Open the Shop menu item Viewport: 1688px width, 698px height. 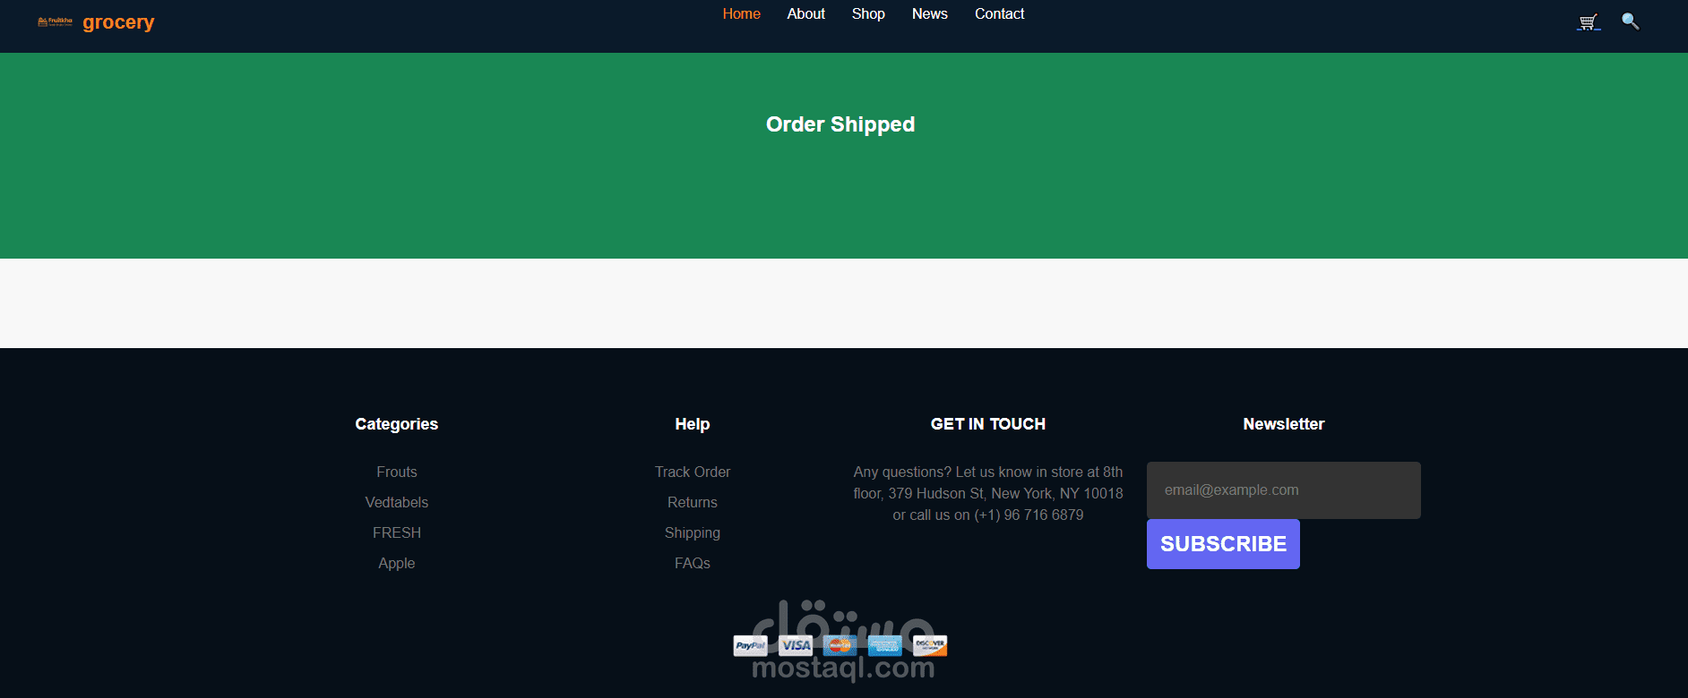(868, 14)
